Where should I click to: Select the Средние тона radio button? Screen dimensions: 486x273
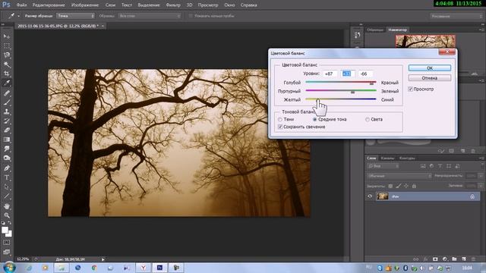tap(314, 120)
